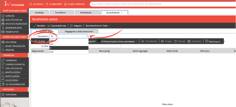The height and width of the screenshot is (107, 236).
Task: Select EUR in the currency list
Action: click(x=51, y=44)
